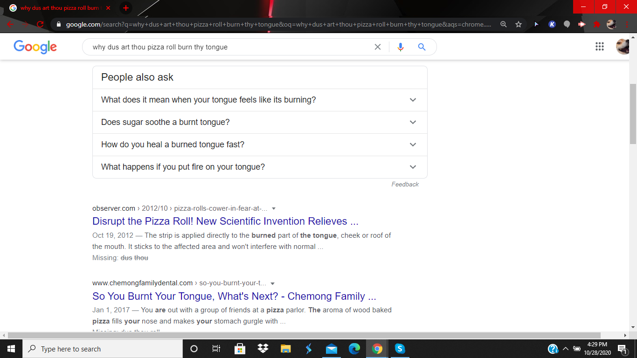Click the Feedback link below People also ask
Image resolution: width=637 pixels, height=358 pixels.
405,185
